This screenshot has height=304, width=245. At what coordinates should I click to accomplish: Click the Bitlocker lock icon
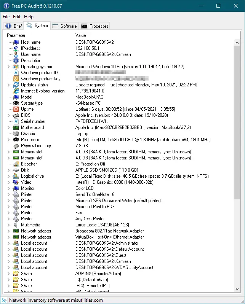[16, 164]
